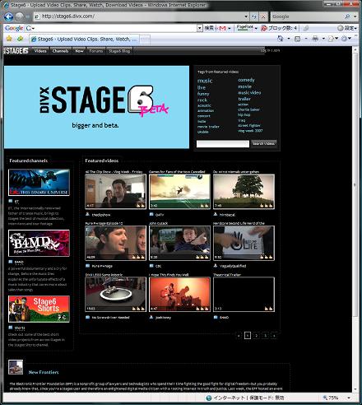Click the Gmail icon in Google Toolbar

pos(222,28)
